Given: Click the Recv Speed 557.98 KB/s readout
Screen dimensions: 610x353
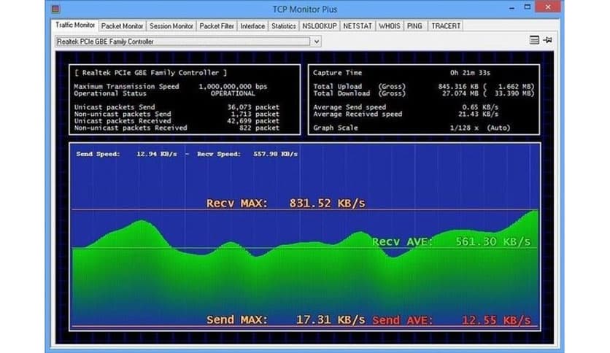Looking at the screenshot, I should (x=247, y=154).
